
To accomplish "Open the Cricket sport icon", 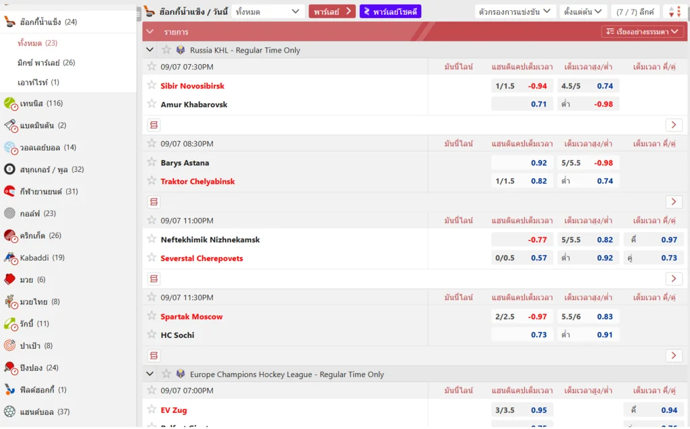I will [x=10, y=235].
